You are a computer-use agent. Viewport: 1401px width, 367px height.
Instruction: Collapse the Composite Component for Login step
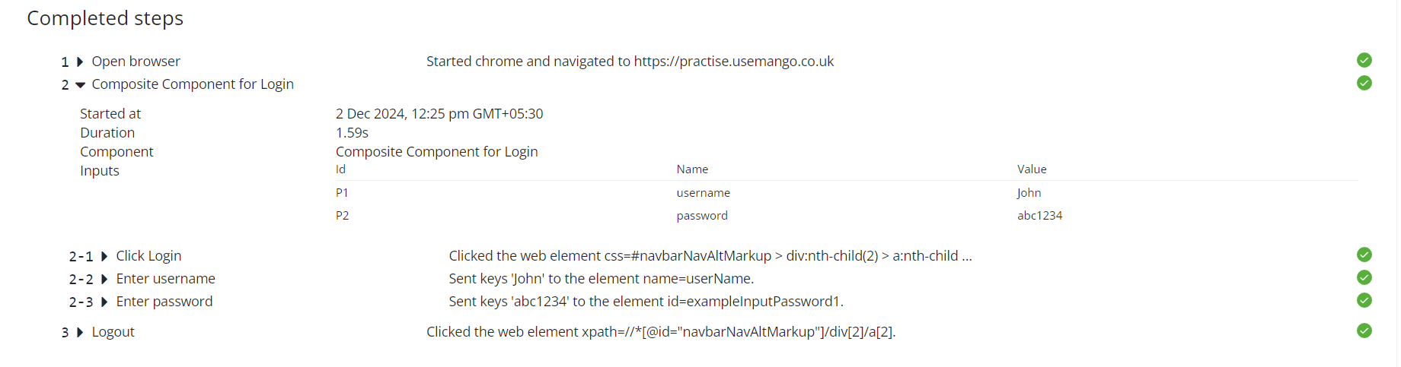(x=80, y=85)
